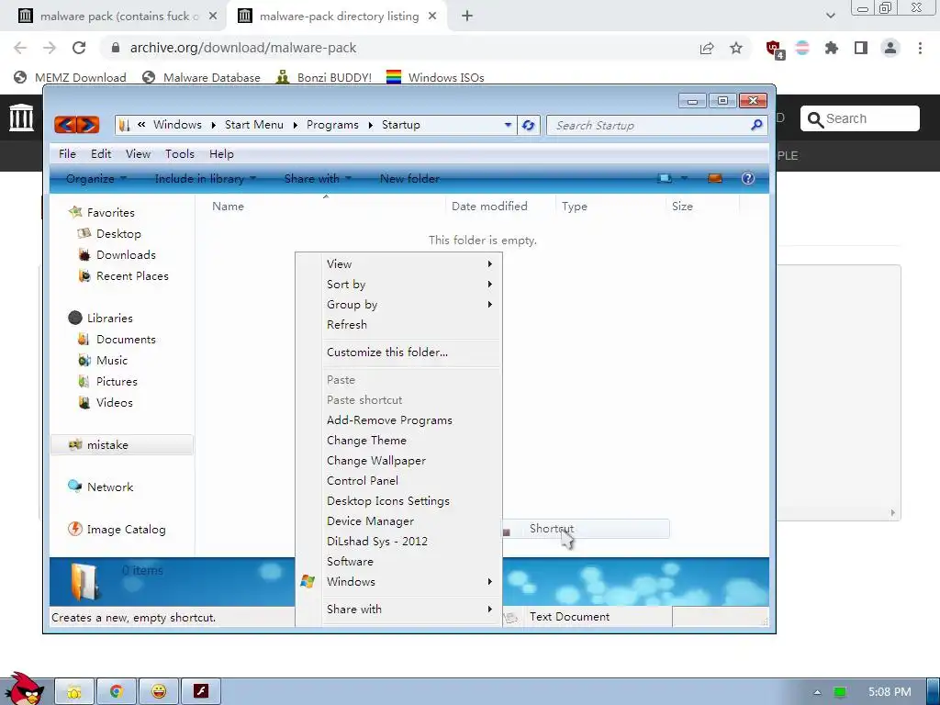Click Start Menu in address breadcrumb
This screenshot has width=940, height=705.
[x=254, y=125]
